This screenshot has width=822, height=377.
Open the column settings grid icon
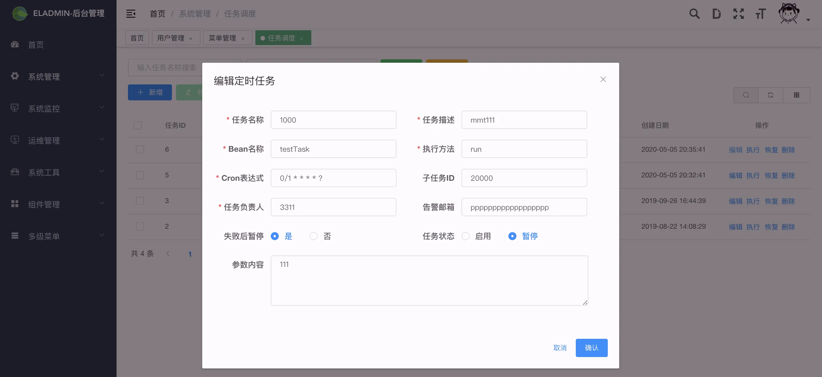tap(797, 95)
